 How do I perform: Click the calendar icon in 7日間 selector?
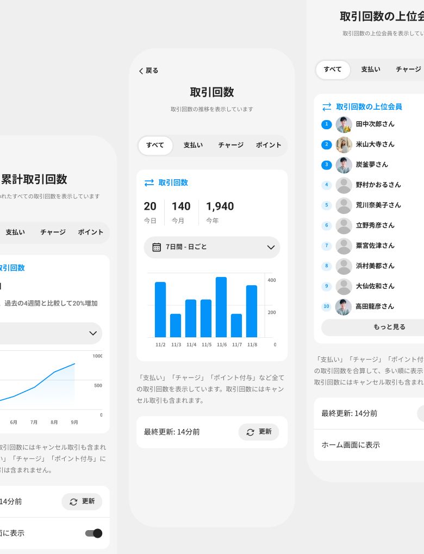[x=157, y=247]
